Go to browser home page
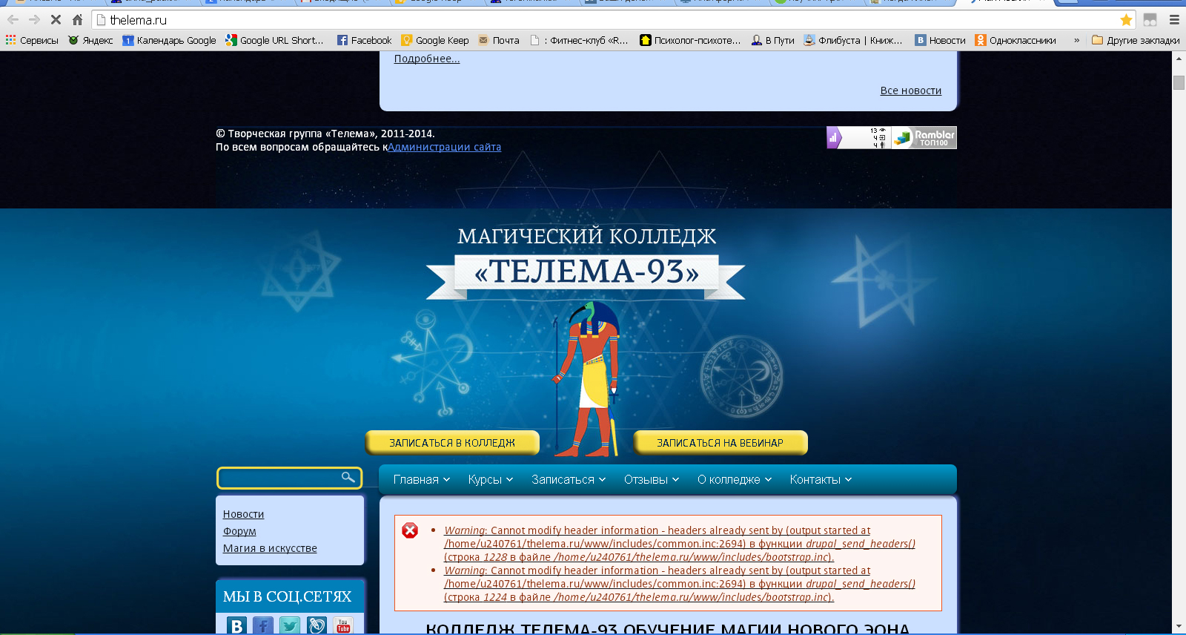 pyautogui.click(x=77, y=20)
